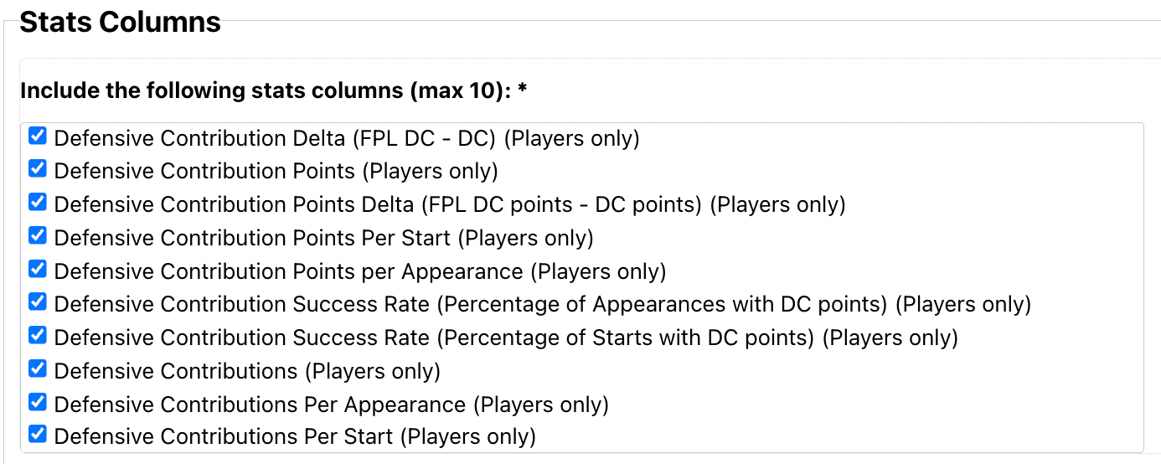
Task: Click the 'Defensive Contribution Points (Players only)' label text
Action: point(276,171)
